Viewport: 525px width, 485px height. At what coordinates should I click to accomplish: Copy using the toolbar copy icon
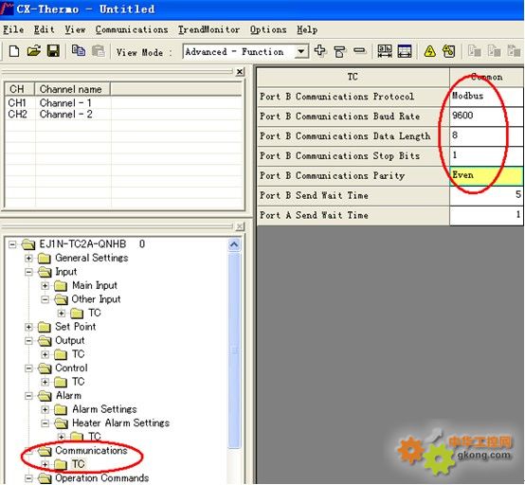79,51
